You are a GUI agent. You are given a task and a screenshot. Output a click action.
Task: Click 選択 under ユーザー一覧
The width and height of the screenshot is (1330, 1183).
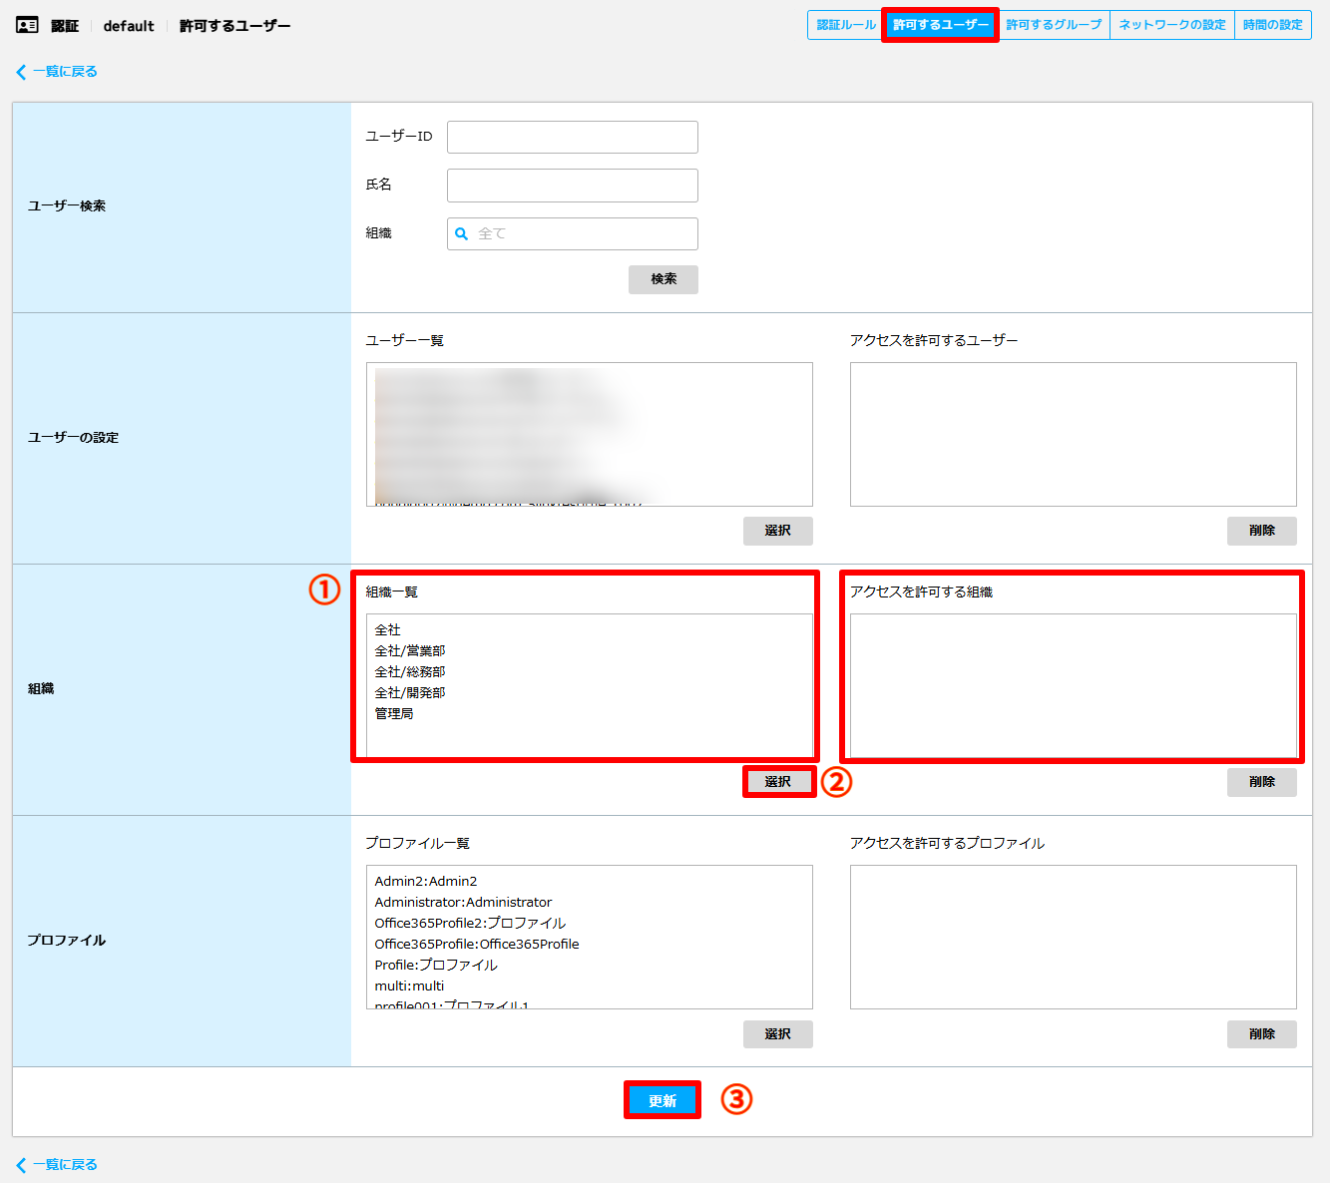[778, 531]
